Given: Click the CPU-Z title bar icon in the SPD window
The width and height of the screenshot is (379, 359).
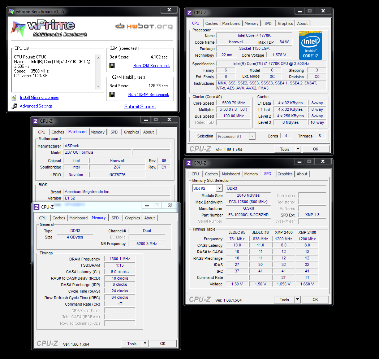Looking at the screenshot, I should (x=189, y=163).
